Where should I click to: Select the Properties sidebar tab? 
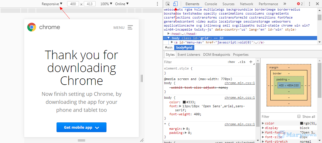[x=241, y=55]
